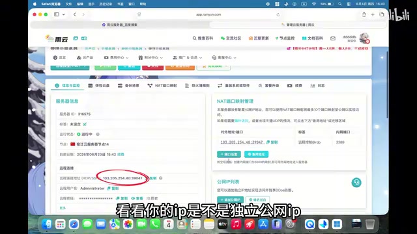The image size is (417, 234).
Task: Open the user avatar profile
Action: point(364,38)
